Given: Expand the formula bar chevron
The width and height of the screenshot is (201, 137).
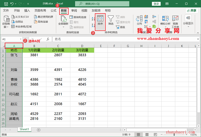Looking at the screenshot, I should [198, 39].
